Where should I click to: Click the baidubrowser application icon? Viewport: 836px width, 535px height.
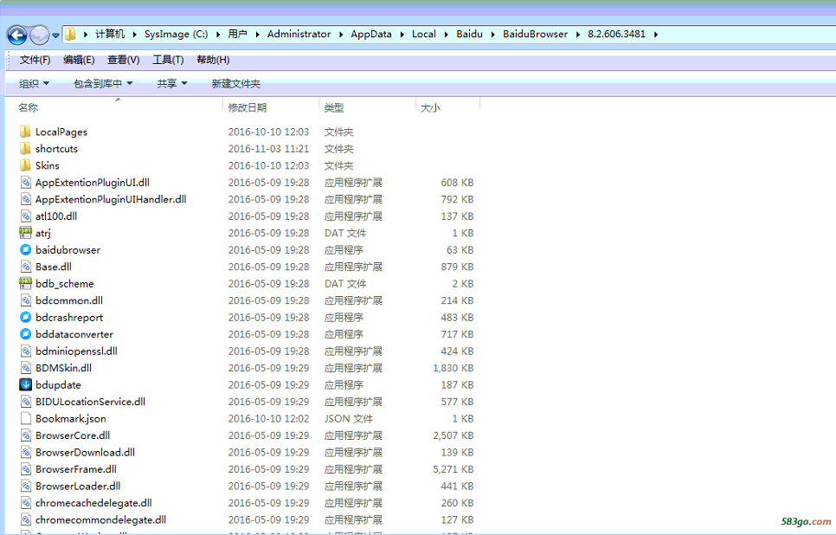26,249
